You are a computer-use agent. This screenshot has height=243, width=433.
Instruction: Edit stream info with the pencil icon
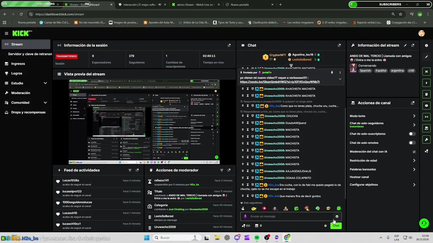[x=405, y=45]
